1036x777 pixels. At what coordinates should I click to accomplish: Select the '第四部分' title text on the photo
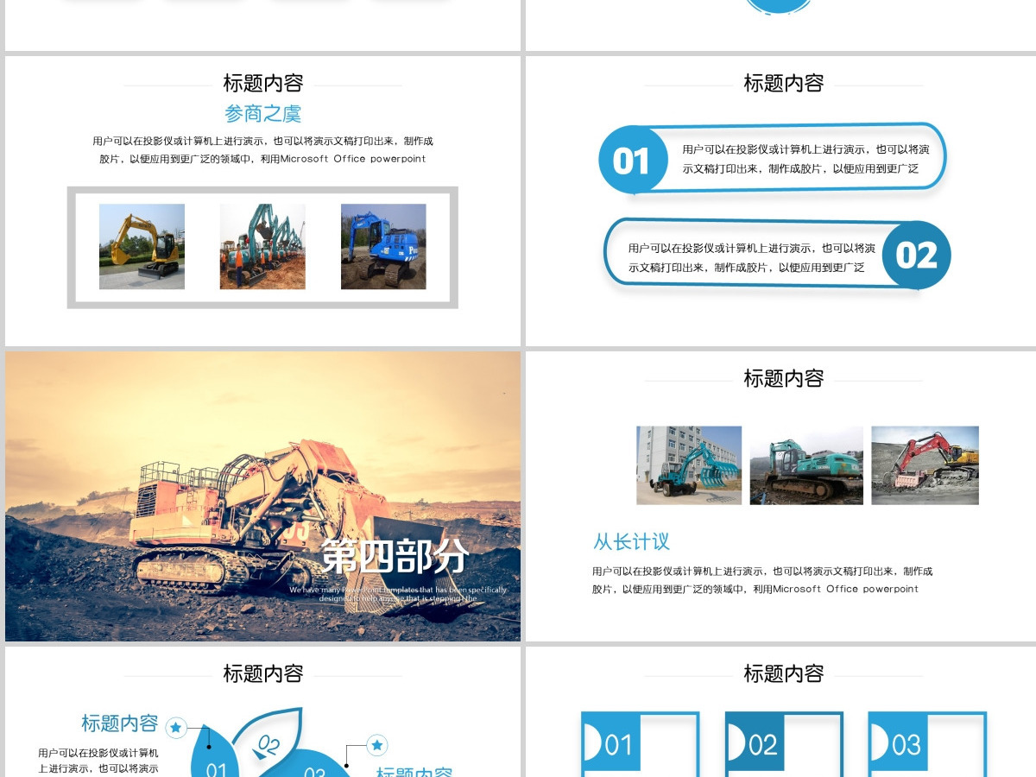[396, 556]
